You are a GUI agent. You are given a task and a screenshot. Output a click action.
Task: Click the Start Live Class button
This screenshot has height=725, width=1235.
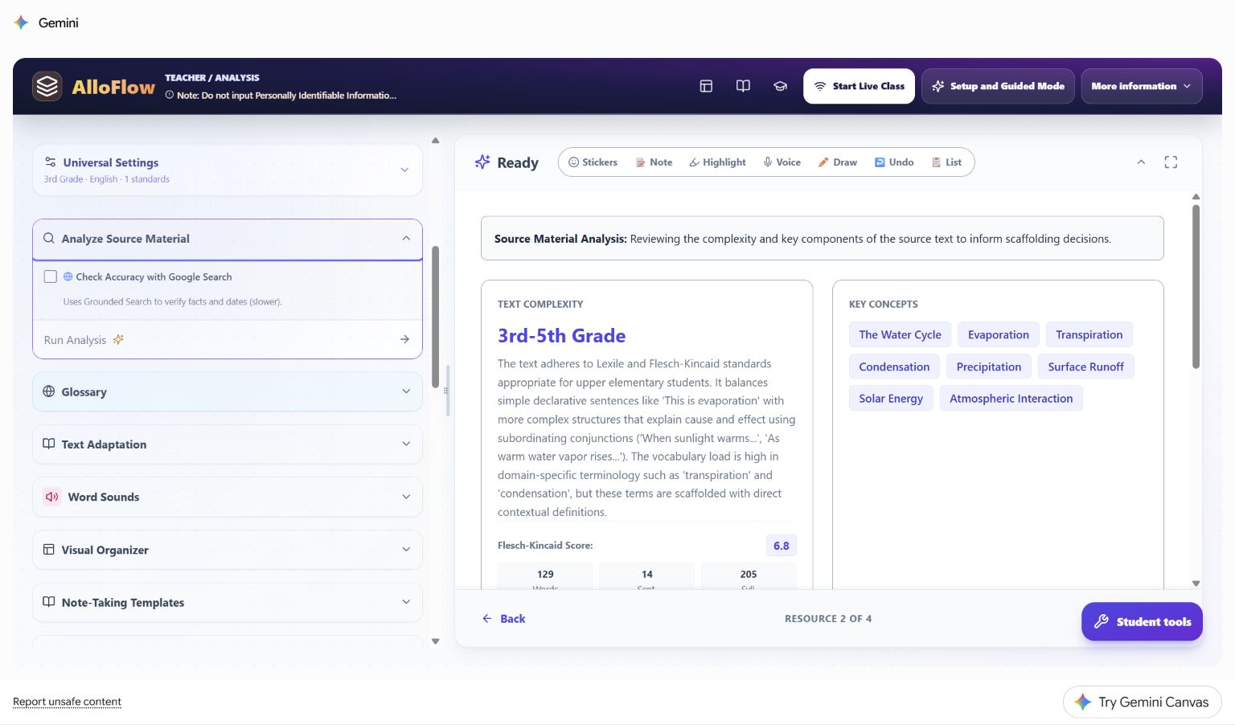point(859,86)
